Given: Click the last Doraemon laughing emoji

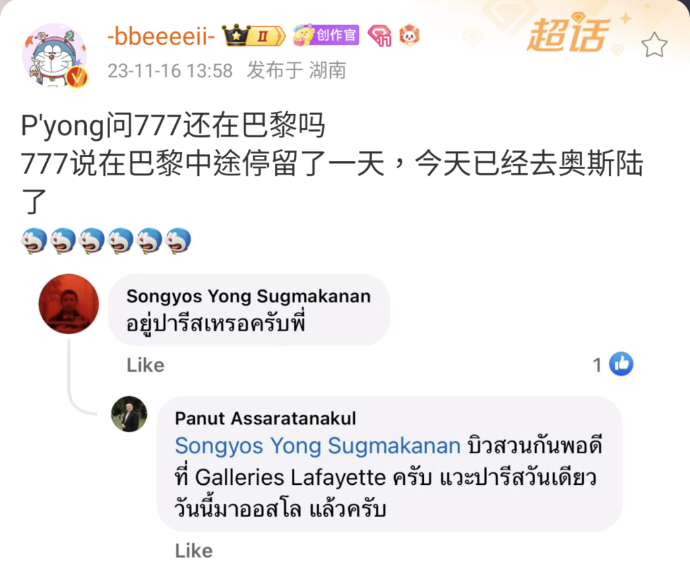Looking at the screenshot, I should click(x=178, y=240).
